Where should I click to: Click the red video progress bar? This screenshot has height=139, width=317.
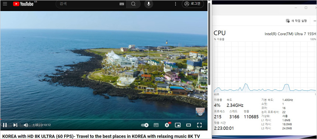click(x=103, y=119)
